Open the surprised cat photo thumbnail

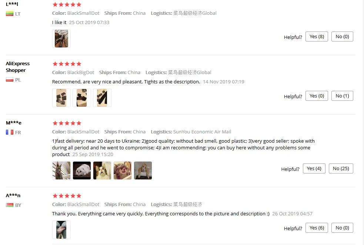pyautogui.click(x=102, y=170)
